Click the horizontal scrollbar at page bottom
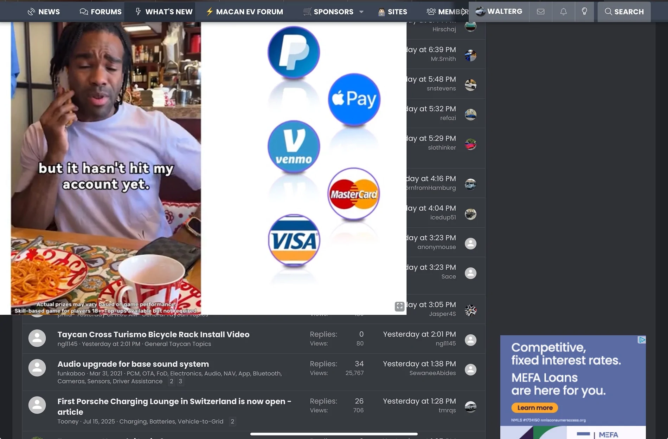Screen dimensions: 668x439 click(x=334, y=434)
